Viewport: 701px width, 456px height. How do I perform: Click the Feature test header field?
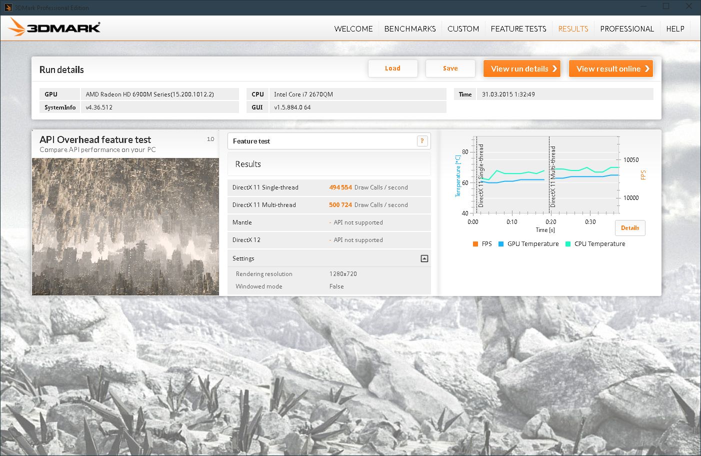coord(329,141)
